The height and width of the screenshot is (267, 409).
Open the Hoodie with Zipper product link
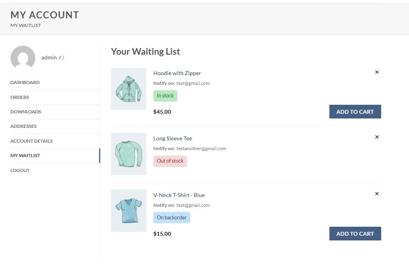(177, 73)
